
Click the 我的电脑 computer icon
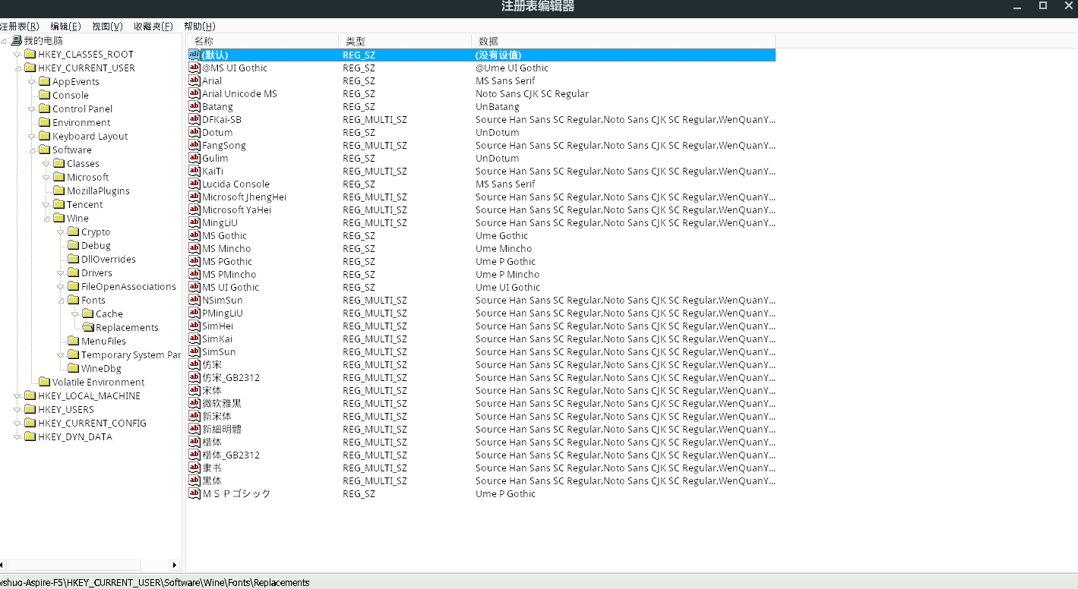point(16,40)
